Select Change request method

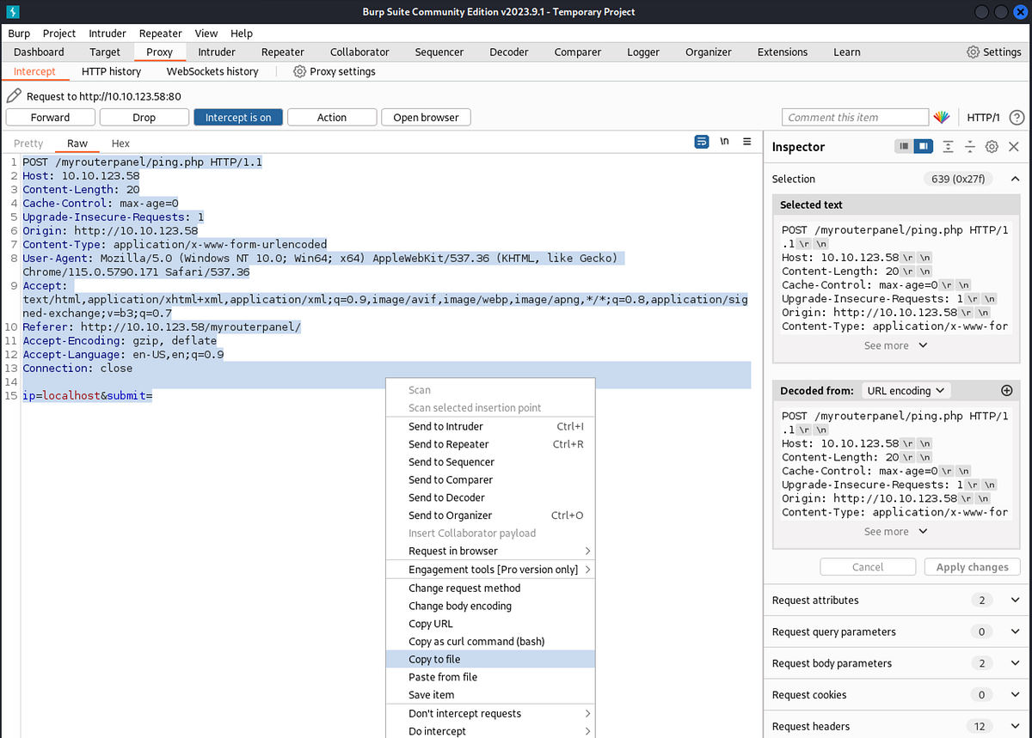click(x=489, y=588)
